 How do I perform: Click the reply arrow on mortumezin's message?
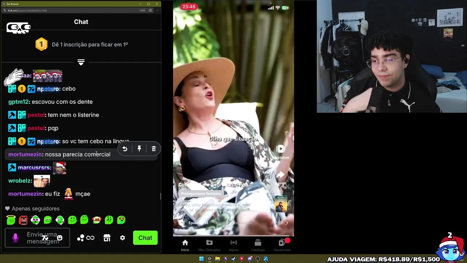(x=125, y=149)
